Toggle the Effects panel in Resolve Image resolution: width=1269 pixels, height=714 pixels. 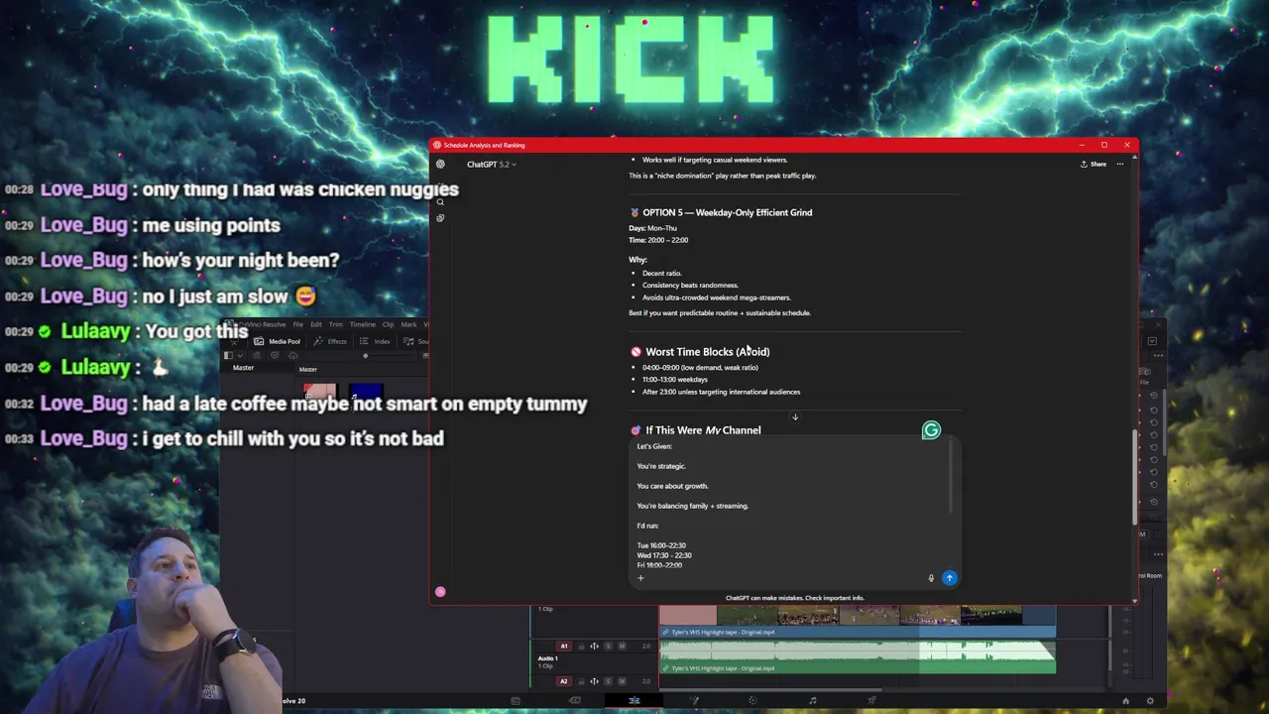330,342
